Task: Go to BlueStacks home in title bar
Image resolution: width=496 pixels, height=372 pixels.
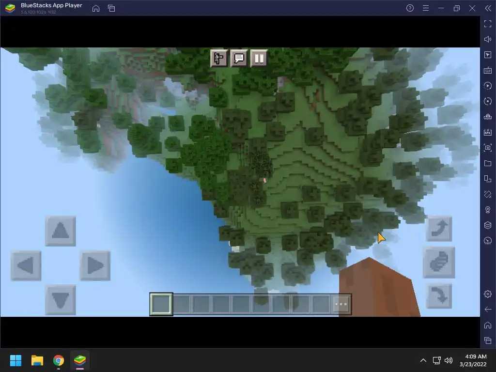Action: tap(96, 8)
